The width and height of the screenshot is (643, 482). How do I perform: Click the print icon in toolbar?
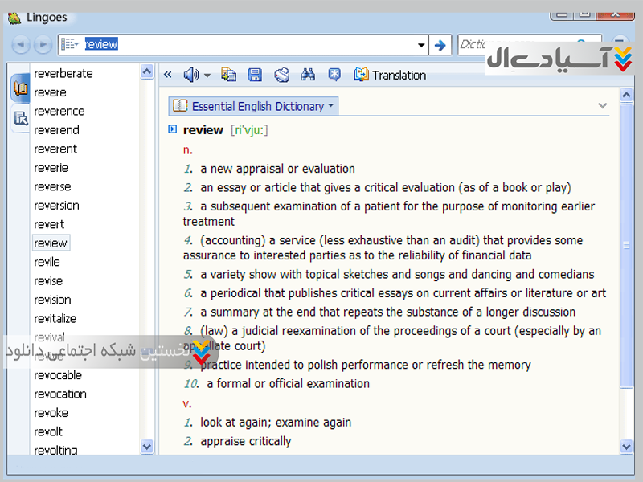(x=281, y=75)
